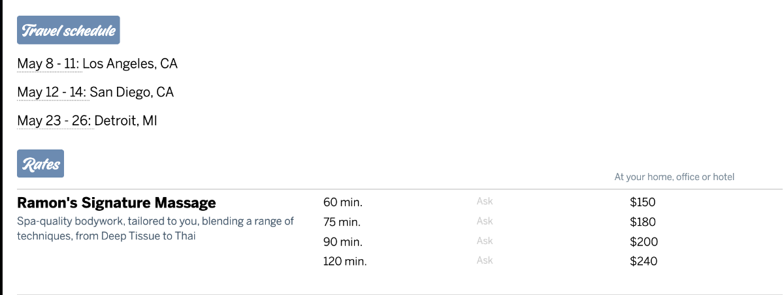Click the At your home, office or hotel header
The width and height of the screenshot is (784, 295).
tap(674, 177)
